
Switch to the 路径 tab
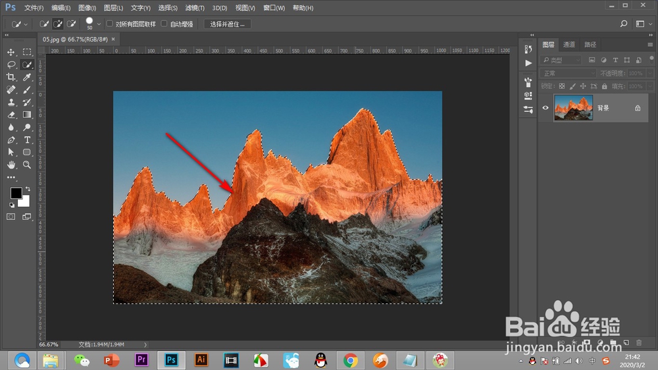[x=590, y=45]
